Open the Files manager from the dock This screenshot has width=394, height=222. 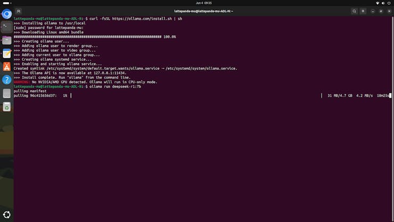pyautogui.click(x=7, y=41)
